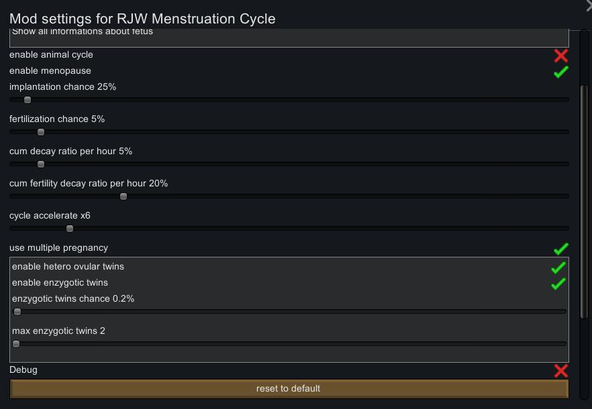This screenshot has width=592, height=409.
Task: Click enzygotic twins chance slider handle
Action: click(x=17, y=312)
